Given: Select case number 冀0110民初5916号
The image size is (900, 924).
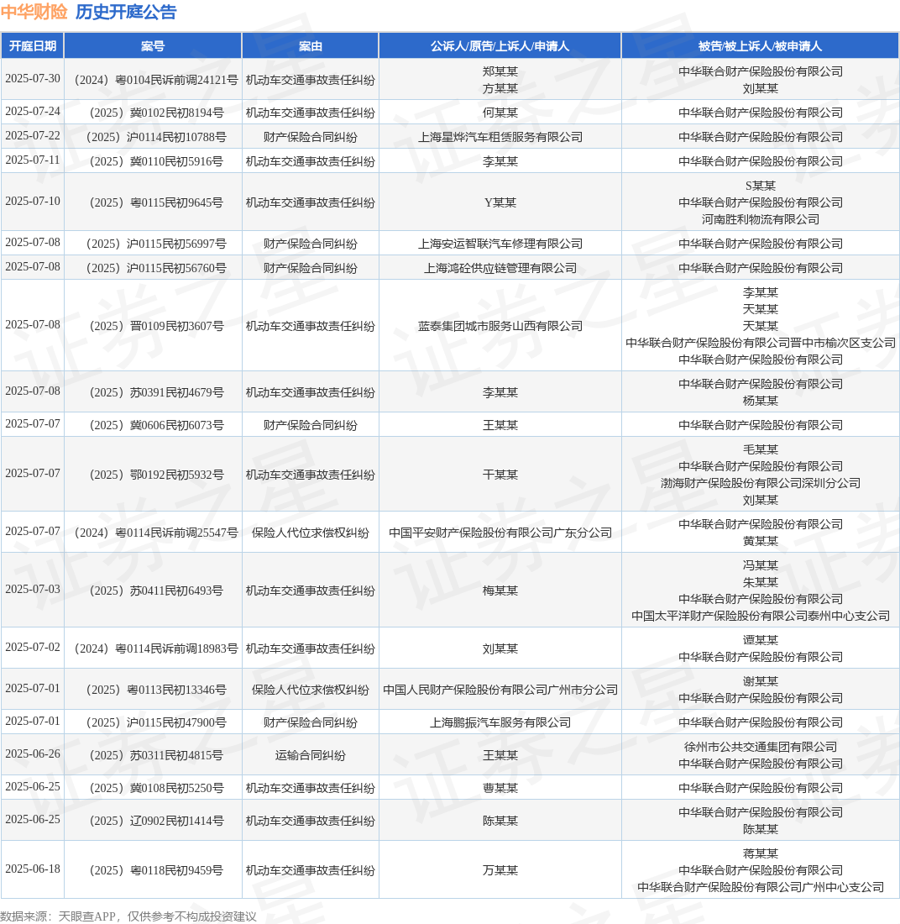Looking at the screenshot, I should pyautogui.click(x=156, y=161).
